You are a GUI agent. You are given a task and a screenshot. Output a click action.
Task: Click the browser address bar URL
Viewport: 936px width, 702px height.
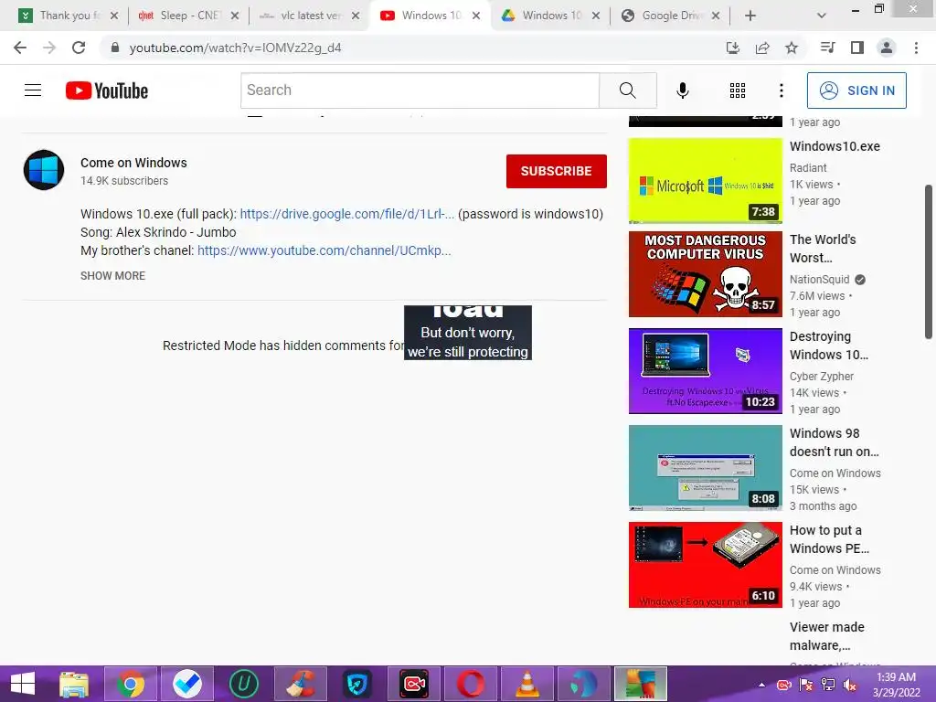[235, 48]
